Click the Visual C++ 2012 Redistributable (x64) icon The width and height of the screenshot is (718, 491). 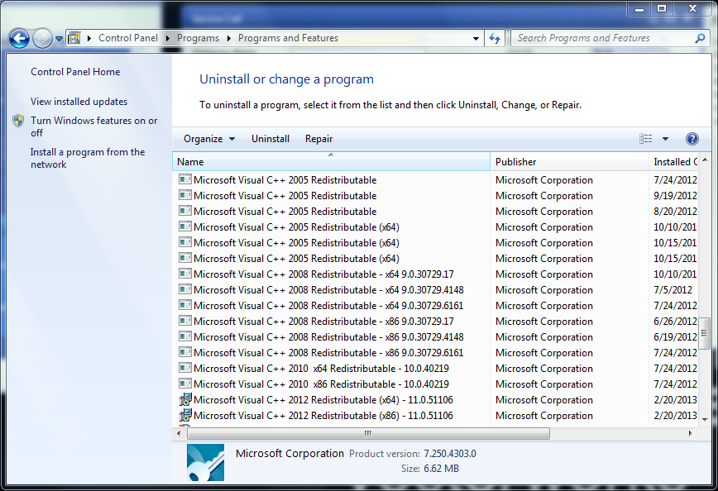point(185,400)
